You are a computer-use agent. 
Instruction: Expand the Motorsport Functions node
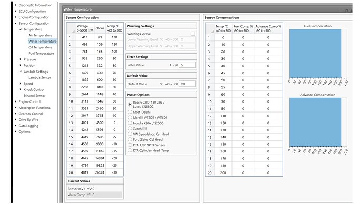[15, 107]
